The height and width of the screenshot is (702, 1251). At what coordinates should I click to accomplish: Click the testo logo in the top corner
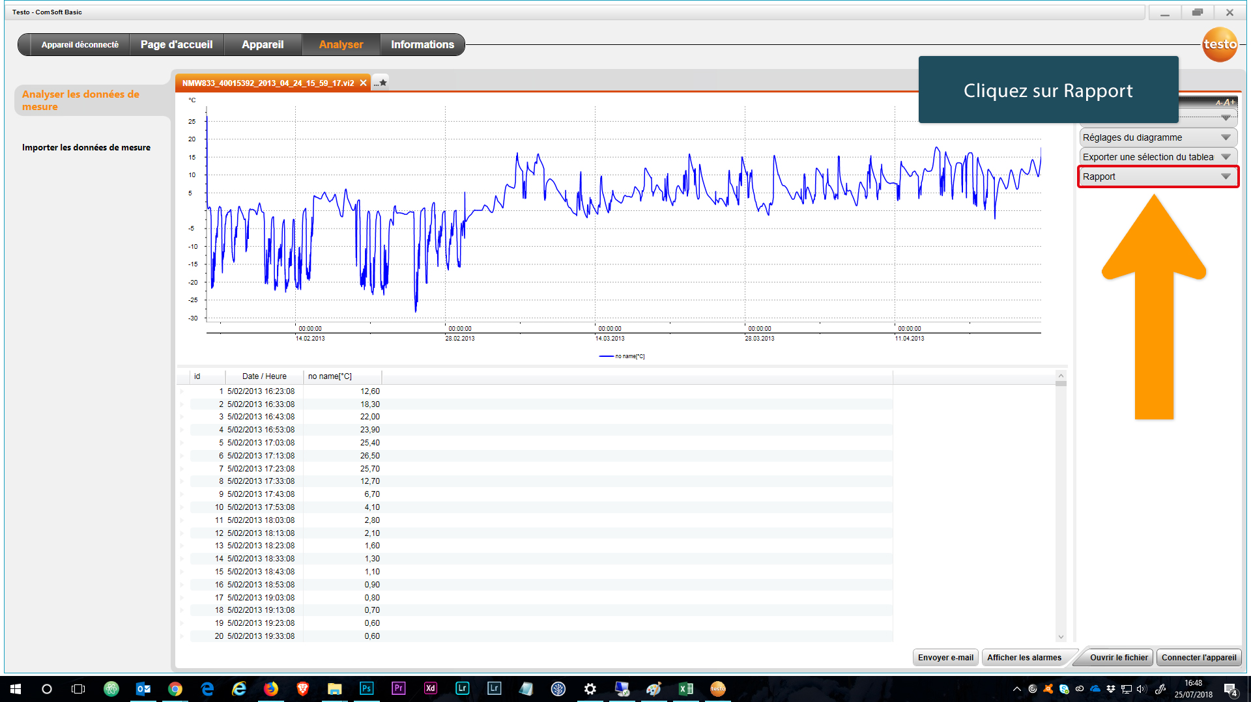coord(1219,44)
